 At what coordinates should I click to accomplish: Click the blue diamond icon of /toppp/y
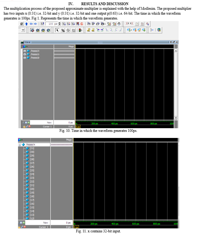click(x=28, y=54)
